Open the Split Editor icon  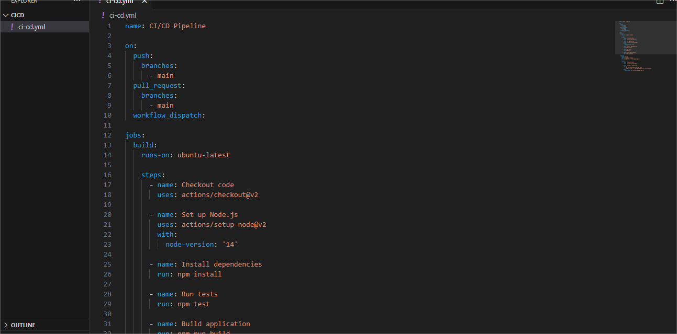[659, 2]
